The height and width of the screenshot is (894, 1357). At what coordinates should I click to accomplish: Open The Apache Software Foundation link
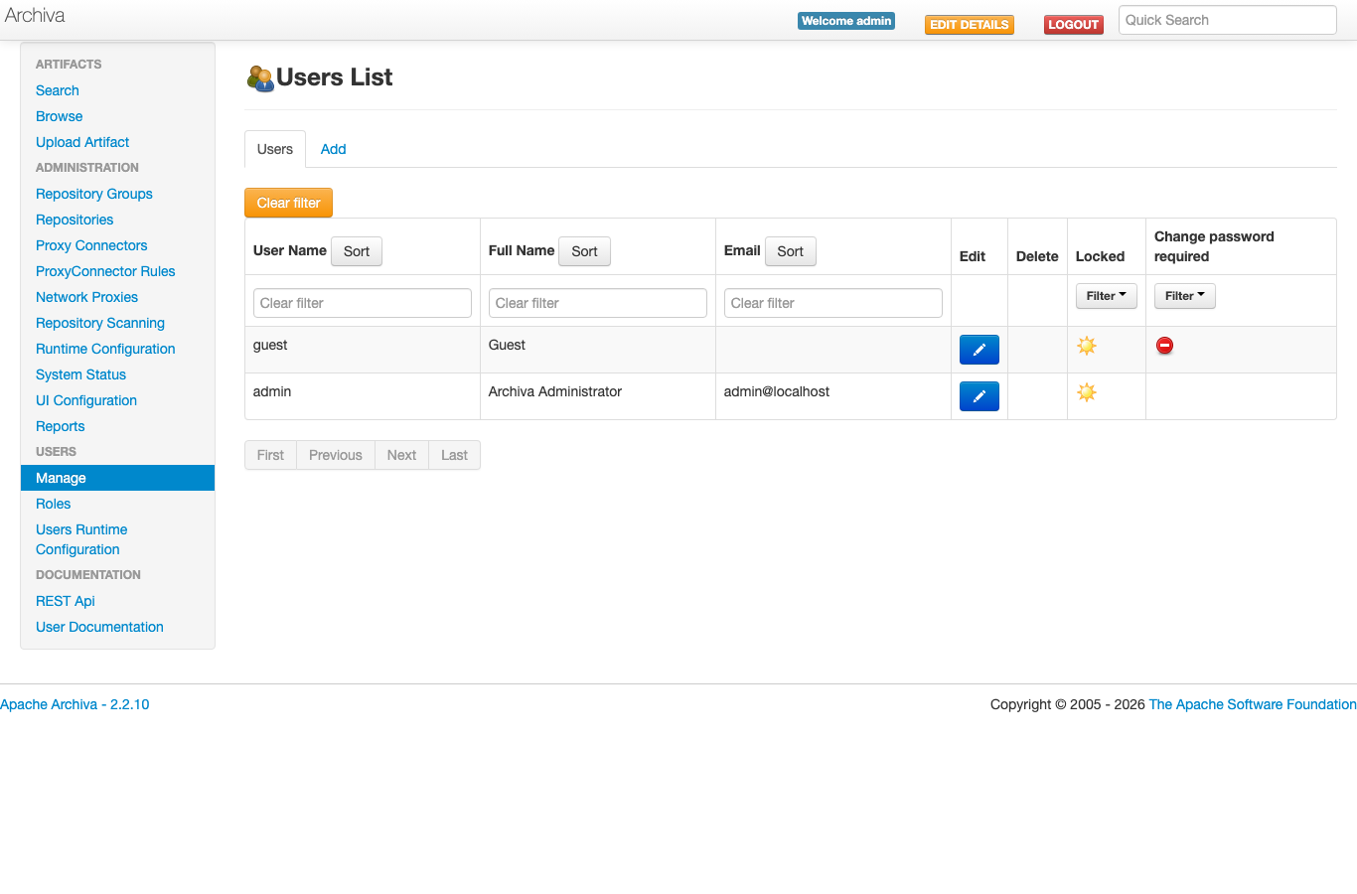point(1253,704)
